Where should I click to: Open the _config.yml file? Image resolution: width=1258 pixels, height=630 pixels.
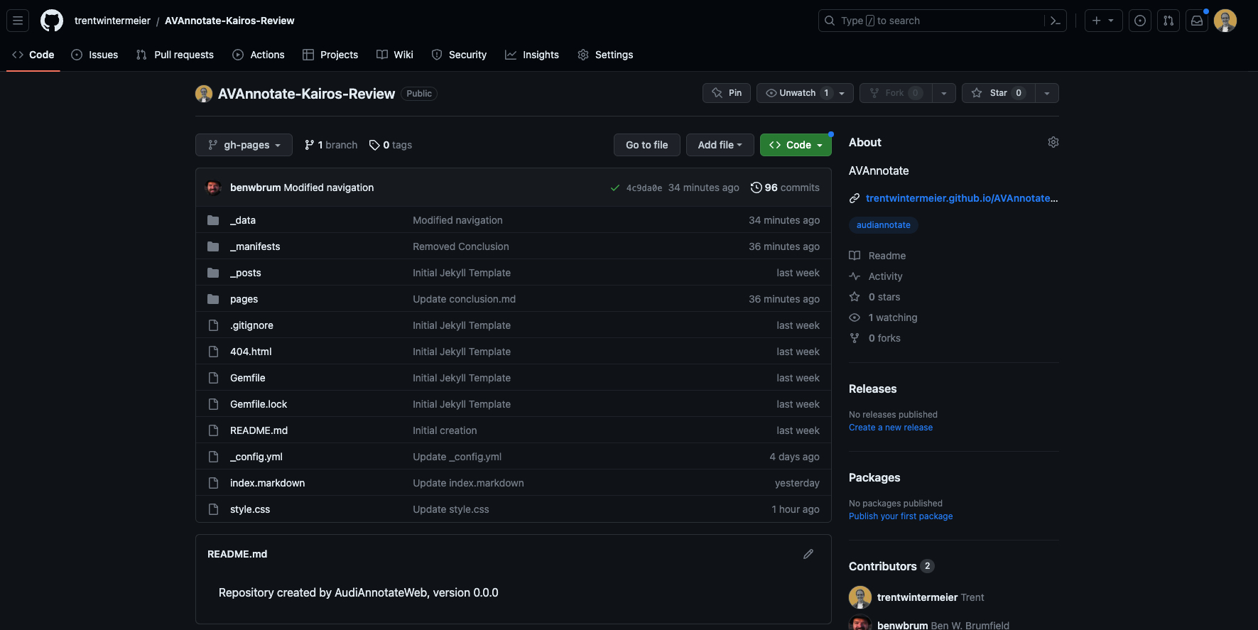[256, 457]
